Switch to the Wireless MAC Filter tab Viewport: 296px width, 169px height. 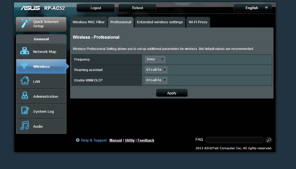tap(89, 22)
